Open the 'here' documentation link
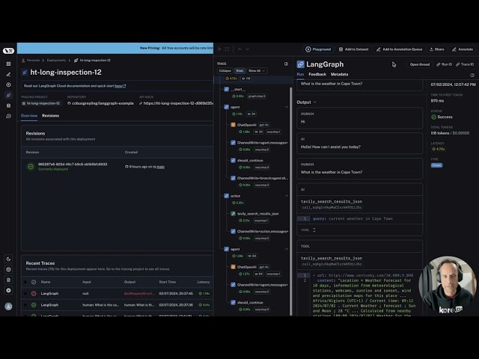 point(120,86)
